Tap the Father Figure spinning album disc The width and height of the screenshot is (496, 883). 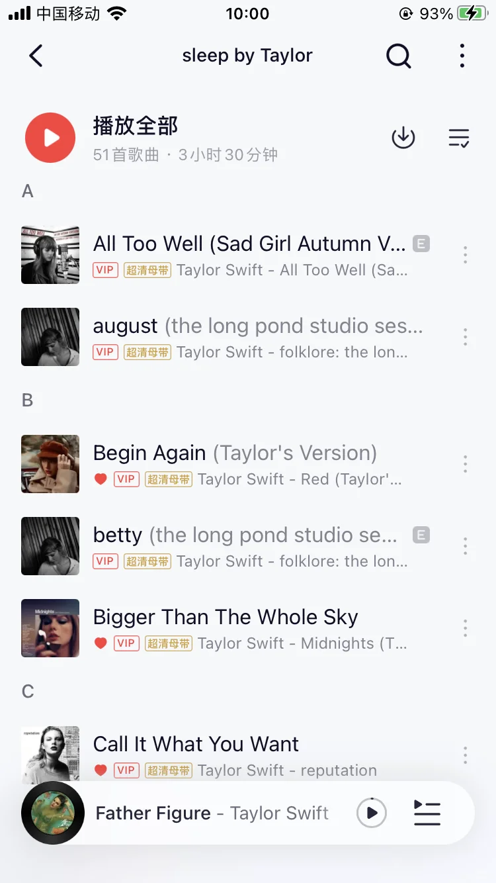tap(53, 813)
